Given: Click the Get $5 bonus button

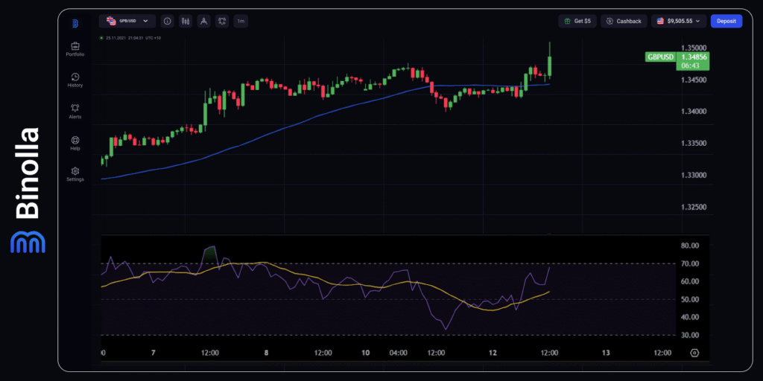Looking at the screenshot, I should point(577,22).
